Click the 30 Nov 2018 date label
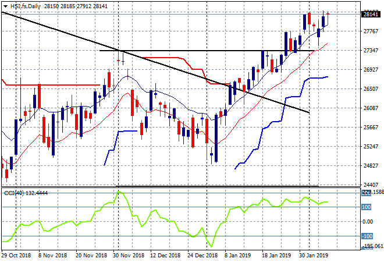The width and height of the screenshot is (384, 262). (129, 256)
